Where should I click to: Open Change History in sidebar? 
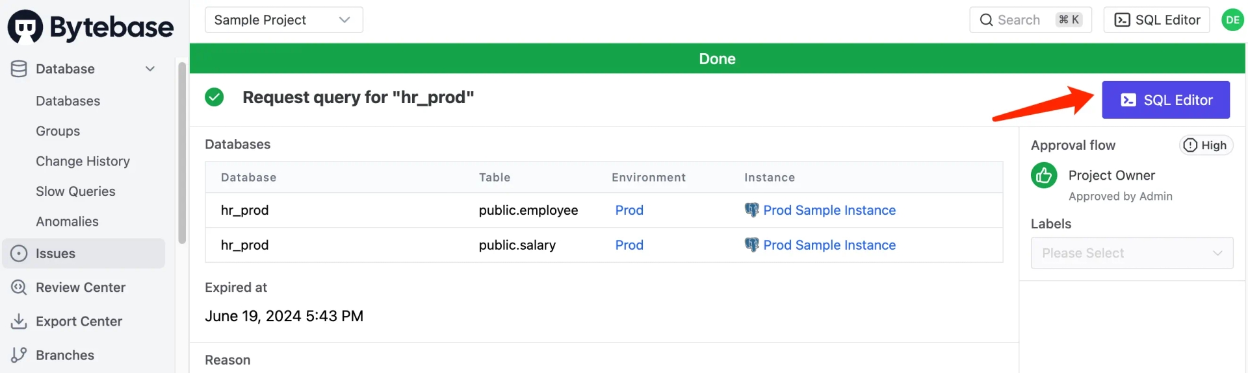click(x=83, y=161)
